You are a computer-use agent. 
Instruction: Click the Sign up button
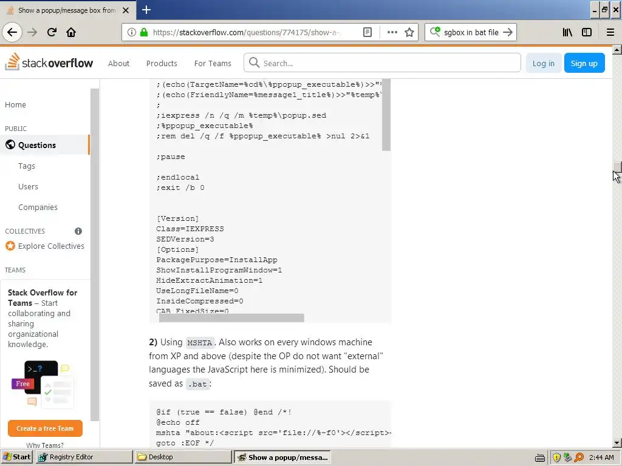tap(584, 63)
